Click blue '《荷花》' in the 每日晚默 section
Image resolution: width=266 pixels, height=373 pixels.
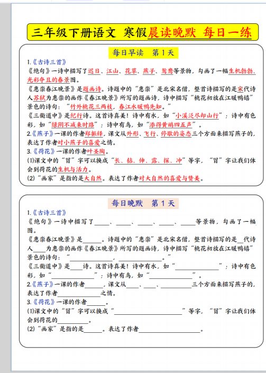(43, 302)
